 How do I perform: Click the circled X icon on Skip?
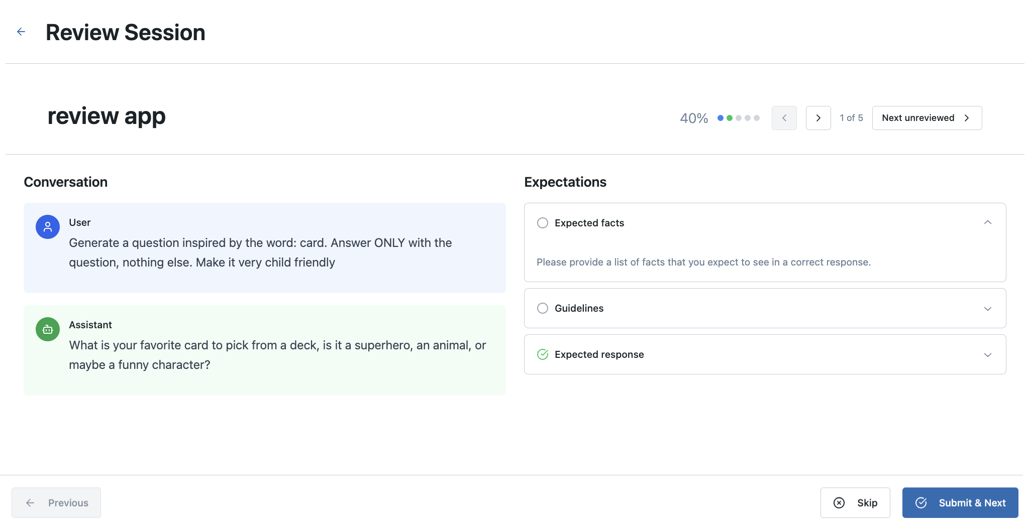pyautogui.click(x=839, y=503)
